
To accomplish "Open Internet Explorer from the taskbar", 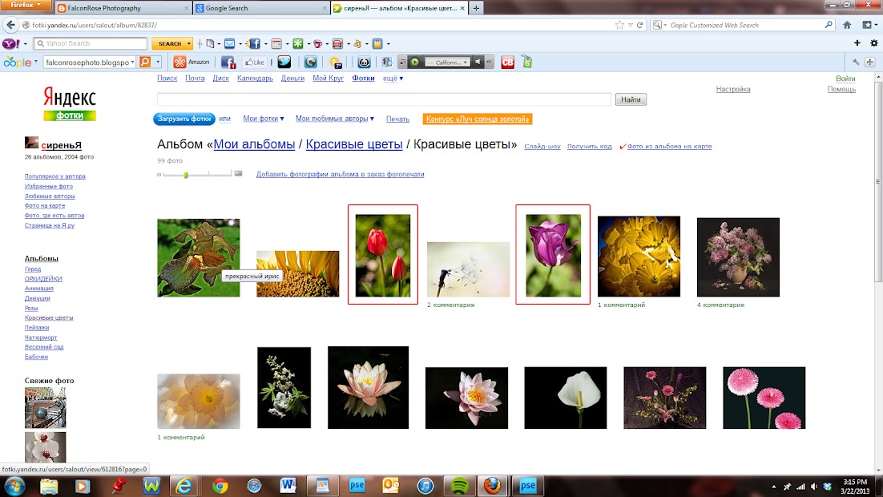I will tap(184, 486).
